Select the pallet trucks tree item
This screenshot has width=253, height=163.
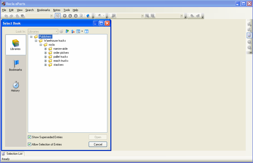click(61, 57)
